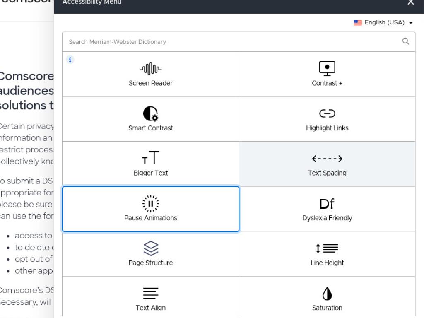
Task: Toggle Text Spacing setting
Action: [x=327, y=164]
